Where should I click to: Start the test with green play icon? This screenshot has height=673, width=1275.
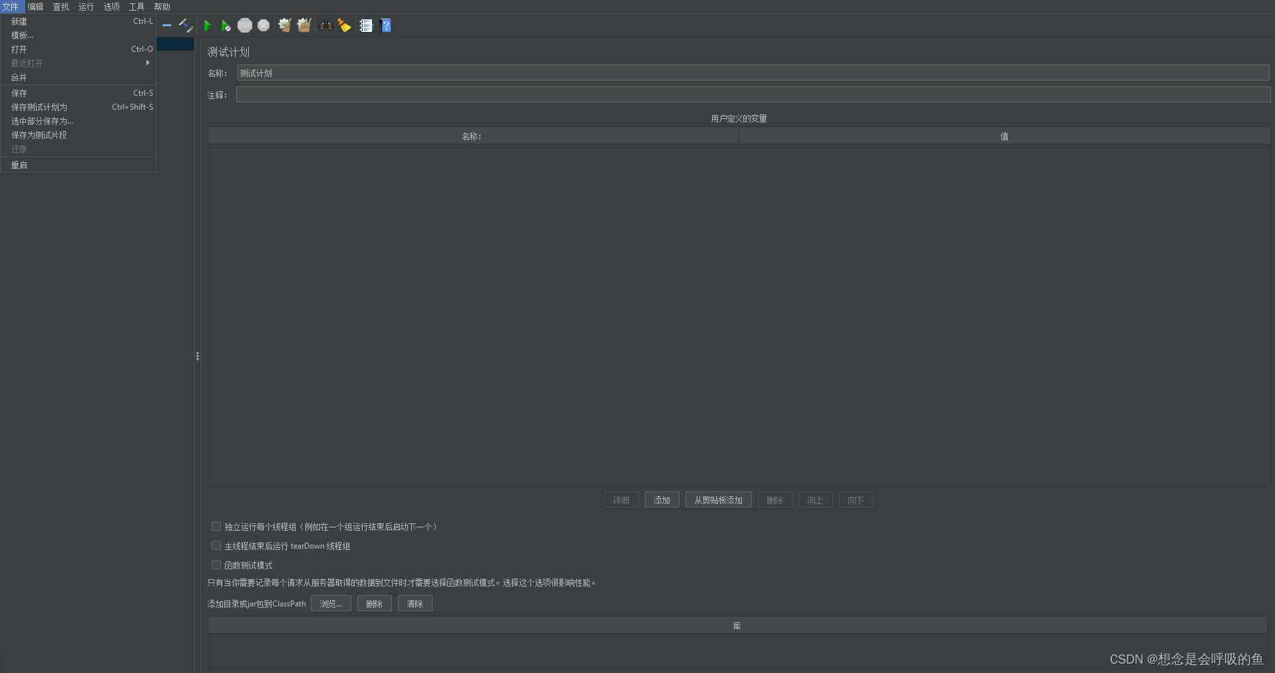(207, 25)
